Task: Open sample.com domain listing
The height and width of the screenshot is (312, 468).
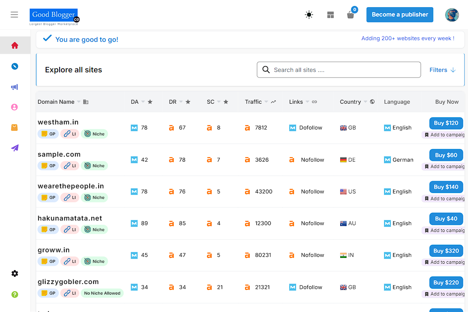Action: (x=59, y=155)
